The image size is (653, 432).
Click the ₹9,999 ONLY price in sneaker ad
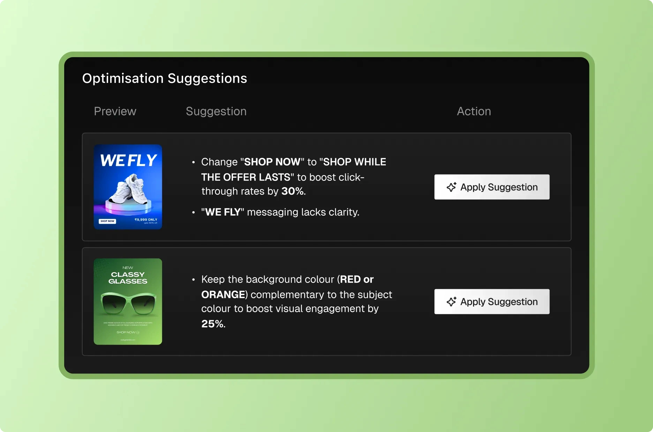point(145,220)
